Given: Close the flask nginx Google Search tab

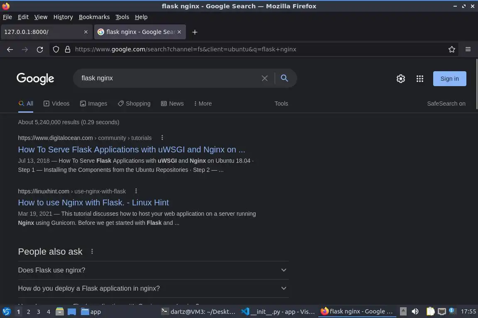Looking at the screenshot, I should (x=179, y=32).
